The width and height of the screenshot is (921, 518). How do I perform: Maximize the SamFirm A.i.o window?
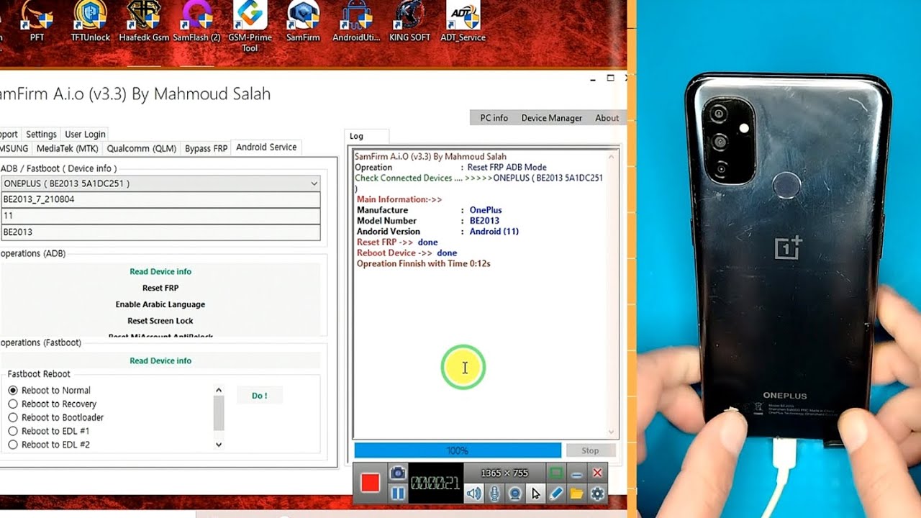click(610, 78)
